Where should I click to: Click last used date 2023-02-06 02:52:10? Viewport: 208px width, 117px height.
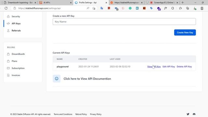(120, 67)
